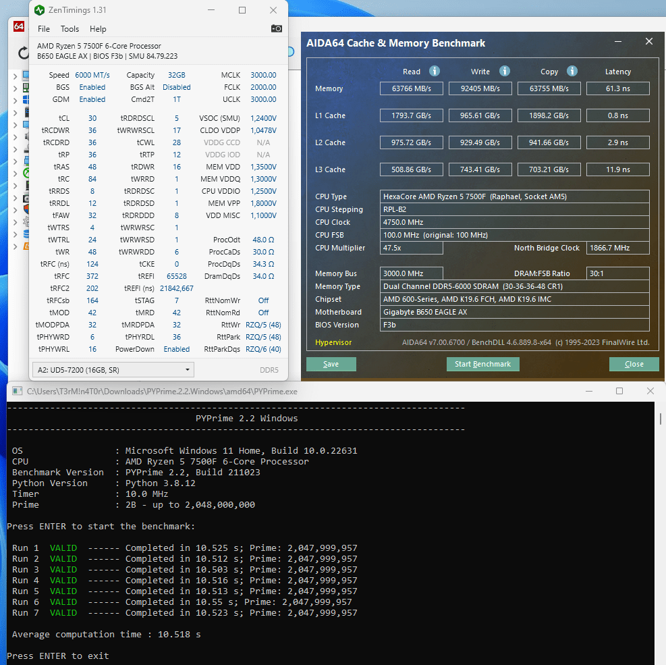Select the orange benchmark icon in AIDA64 tree
This screenshot has width=666, height=665.
click(26, 246)
